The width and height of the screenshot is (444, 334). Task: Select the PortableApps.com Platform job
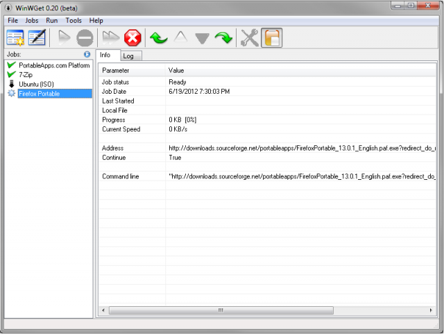coord(54,65)
